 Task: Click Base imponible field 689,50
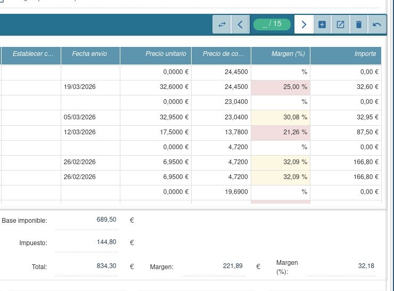tap(87, 220)
